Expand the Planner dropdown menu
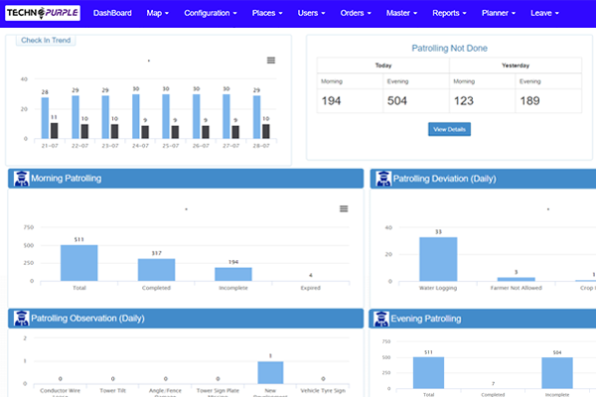This screenshot has width=596, height=397. tap(499, 13)
